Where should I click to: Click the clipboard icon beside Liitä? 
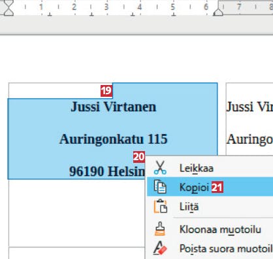[161, 206]
